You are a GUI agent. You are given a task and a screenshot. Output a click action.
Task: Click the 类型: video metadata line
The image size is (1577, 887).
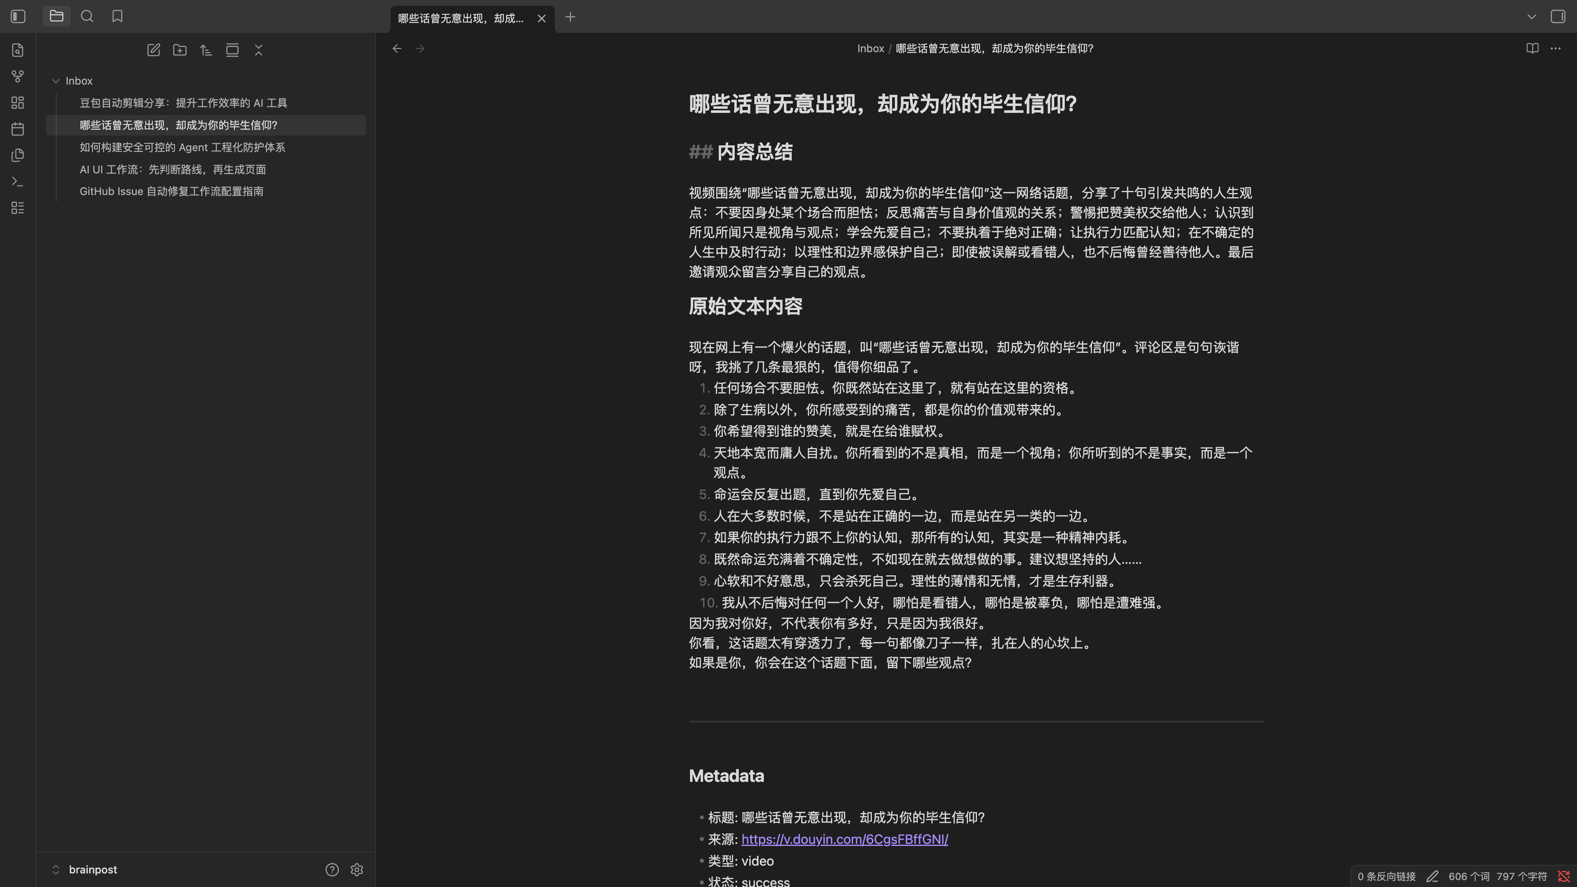point(741,861)
